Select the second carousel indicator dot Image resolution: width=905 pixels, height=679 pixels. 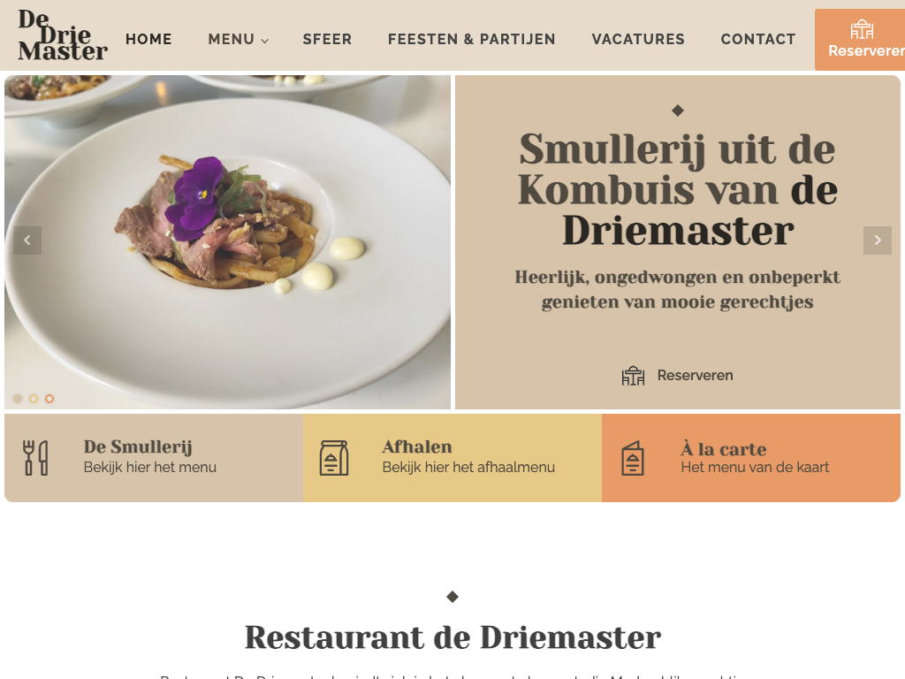[34, 399]
